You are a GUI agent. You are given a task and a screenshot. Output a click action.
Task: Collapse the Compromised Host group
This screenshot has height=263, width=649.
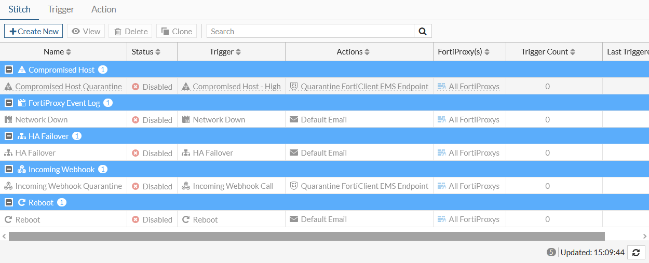[x=9, y=70]
